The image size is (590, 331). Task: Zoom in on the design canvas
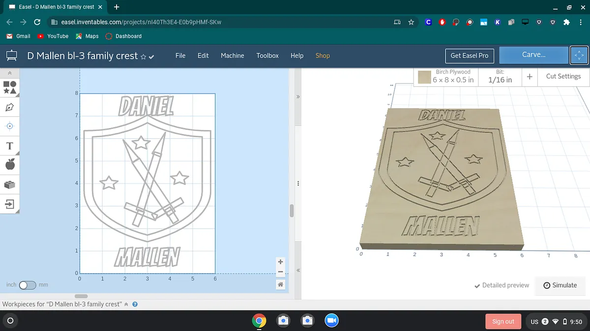280,262
